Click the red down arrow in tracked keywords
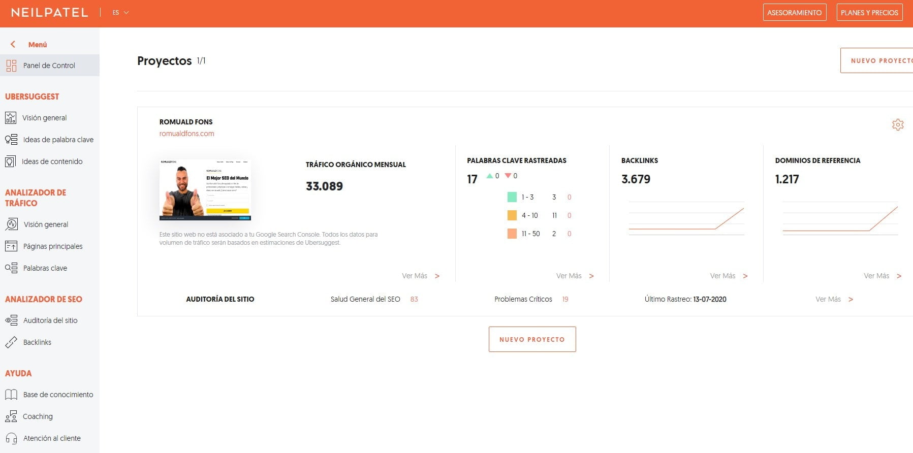 point(508,176)
